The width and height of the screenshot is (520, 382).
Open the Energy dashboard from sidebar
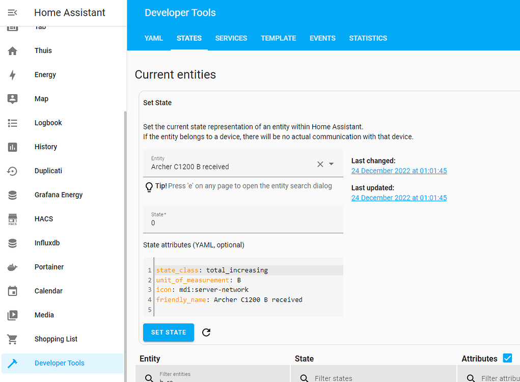(45, 74)
